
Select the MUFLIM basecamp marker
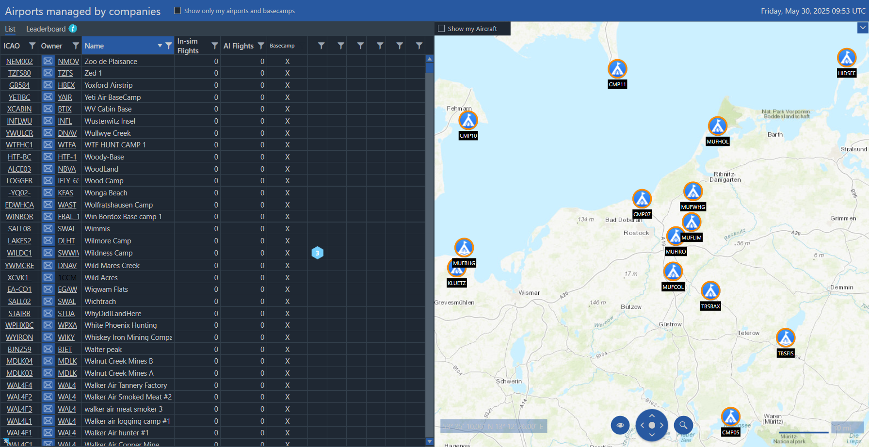(692, 223)
